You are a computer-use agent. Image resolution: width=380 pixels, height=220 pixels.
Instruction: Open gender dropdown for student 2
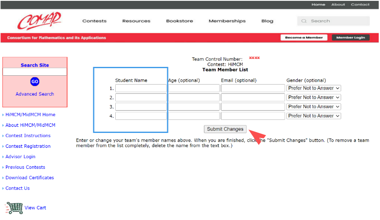[313, 98]
